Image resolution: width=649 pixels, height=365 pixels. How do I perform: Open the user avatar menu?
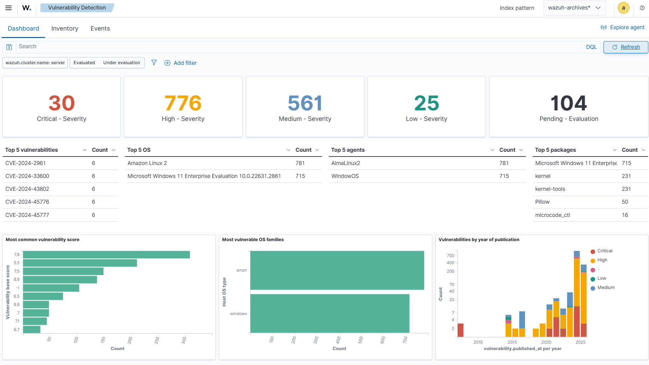(623, 7)
